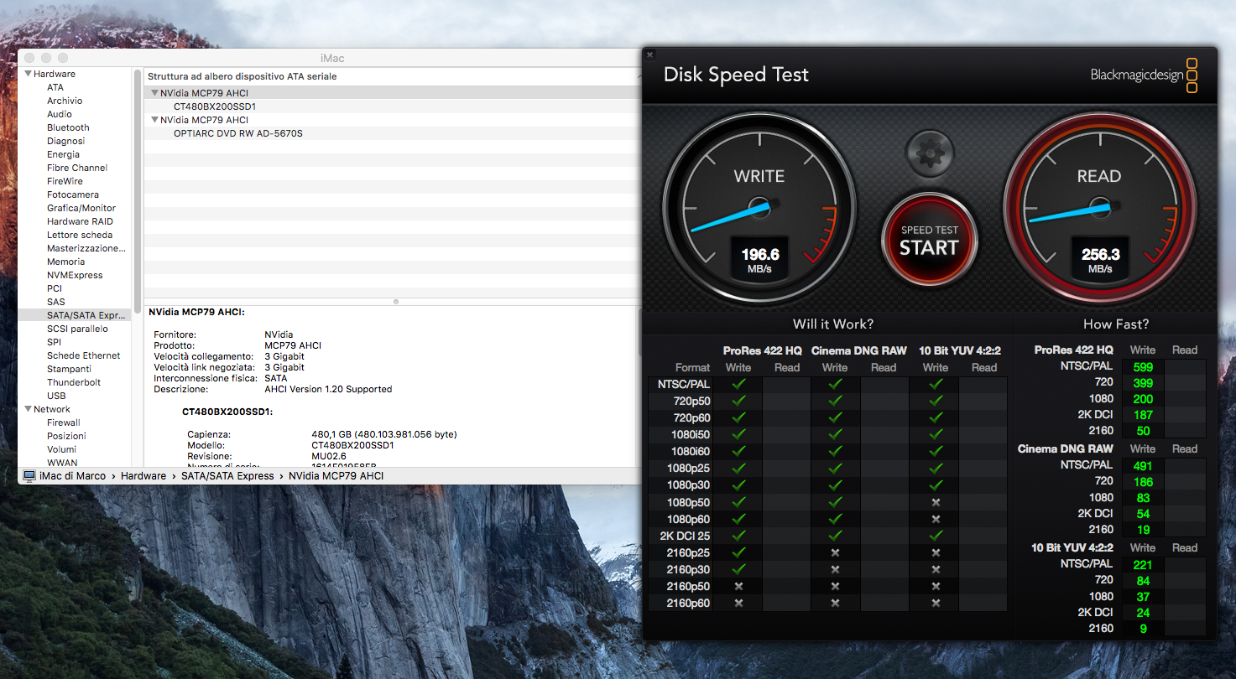Click the 599 write value for ProRes NTSC/PAL
This screenshot has height=679, width=1236.
1143,366
